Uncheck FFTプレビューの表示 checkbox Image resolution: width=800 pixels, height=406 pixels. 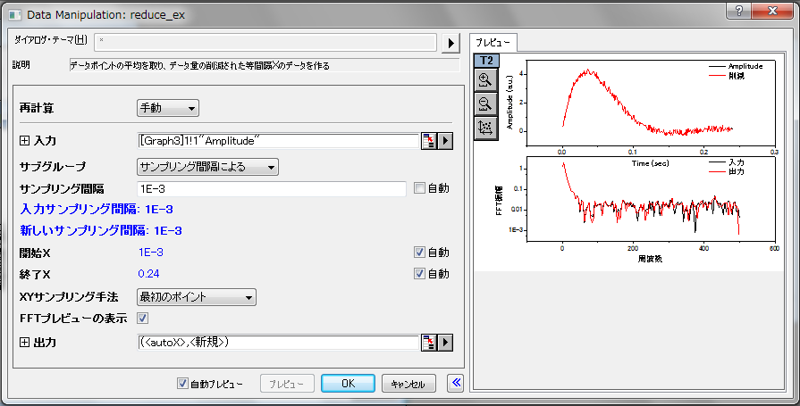pos(142,319)
